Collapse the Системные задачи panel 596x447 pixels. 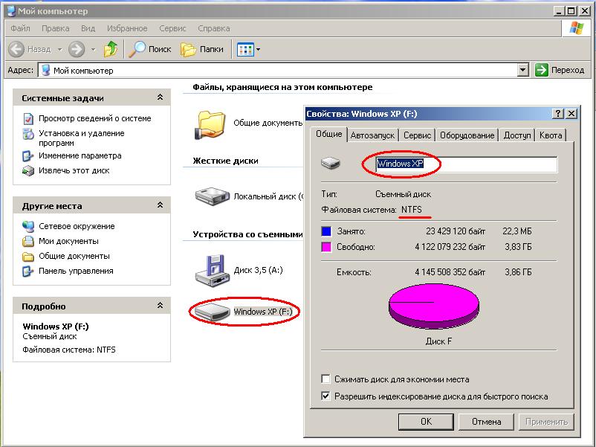(x=160, y=97)
